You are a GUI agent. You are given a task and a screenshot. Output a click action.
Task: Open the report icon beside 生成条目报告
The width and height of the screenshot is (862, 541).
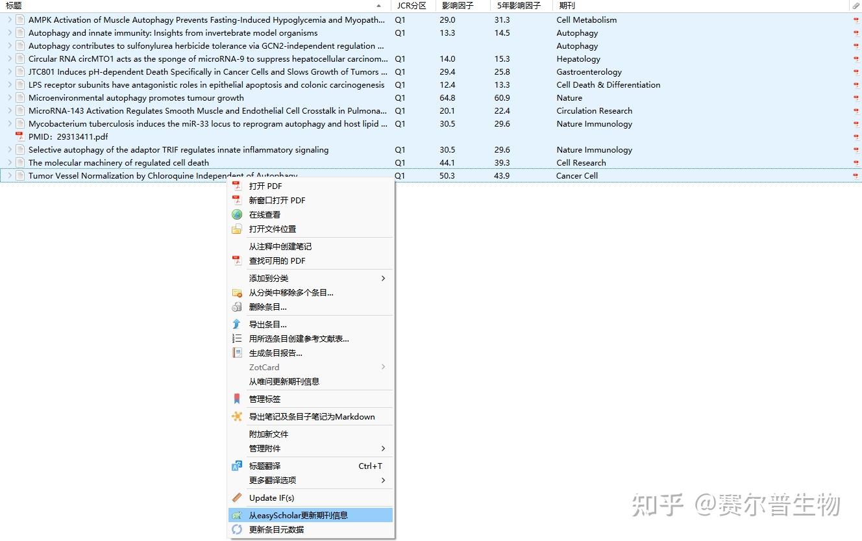pos(237,353)
